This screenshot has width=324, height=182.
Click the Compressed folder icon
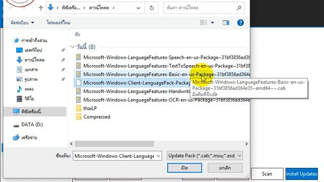78,117
